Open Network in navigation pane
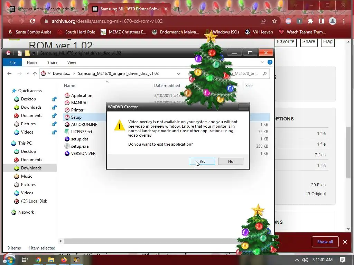Screen dimensions: 354x265 (x=23, y=212)
